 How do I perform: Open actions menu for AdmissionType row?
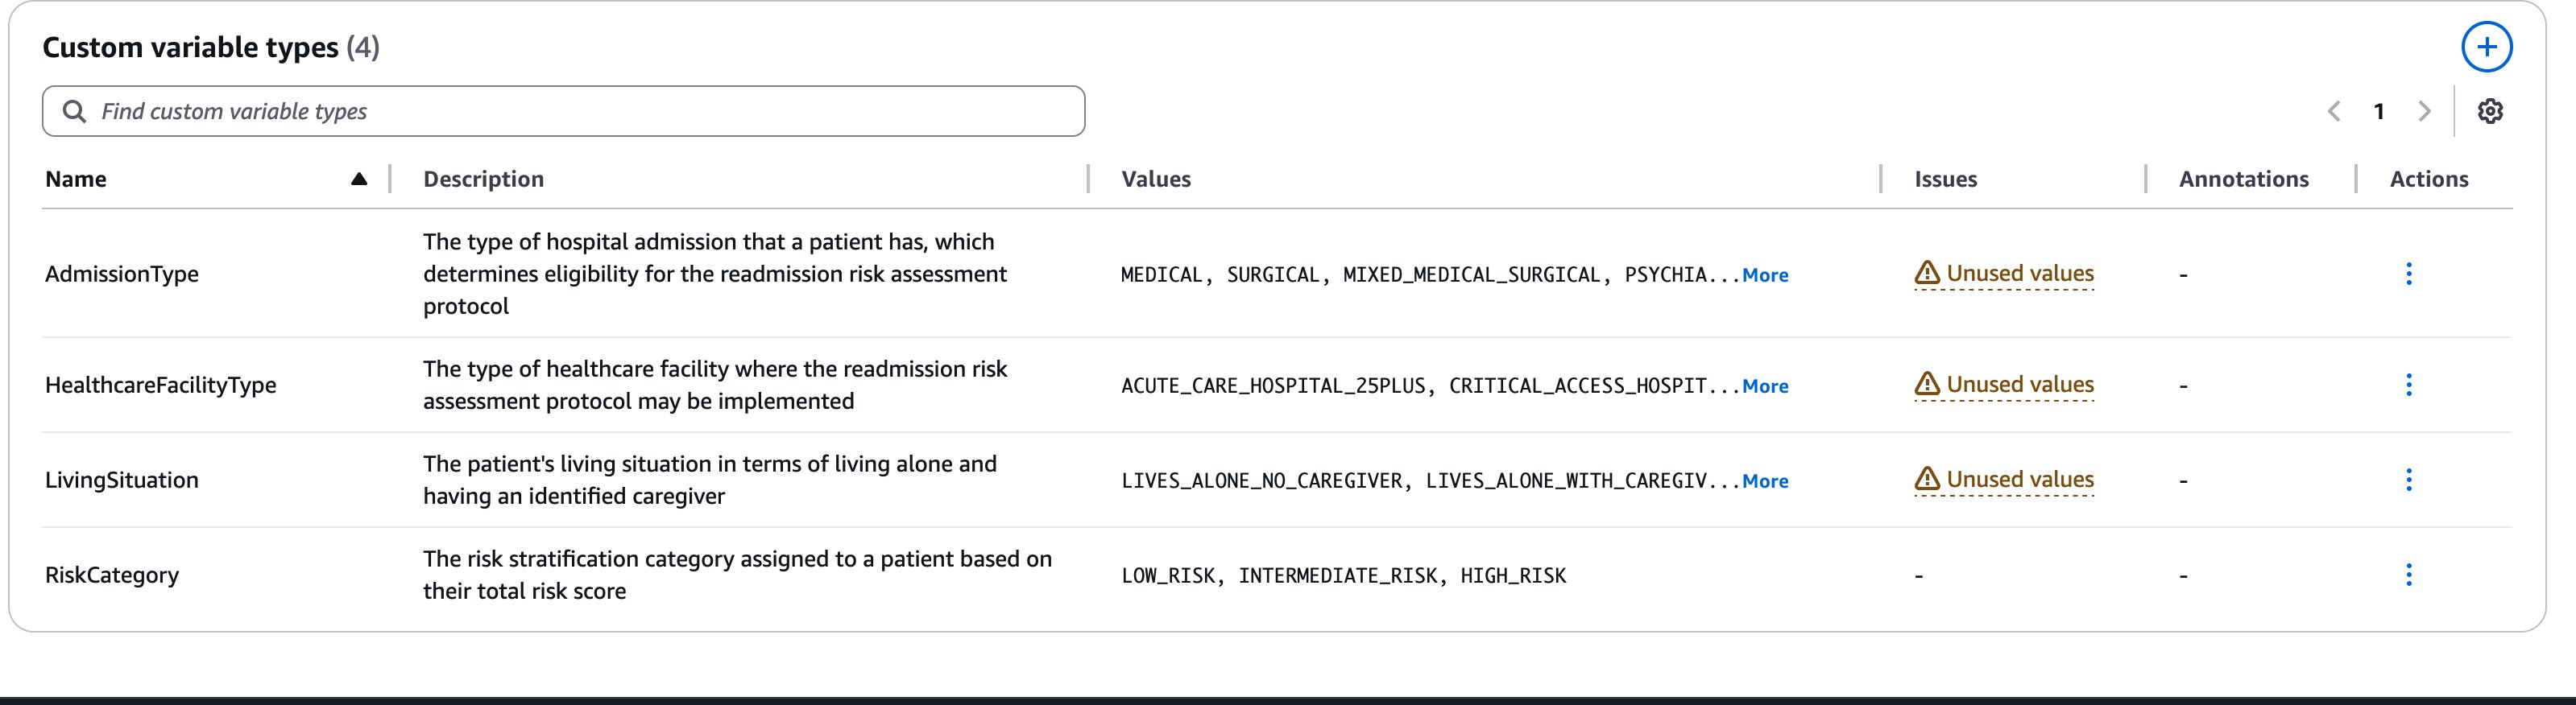pos(2408,274)
